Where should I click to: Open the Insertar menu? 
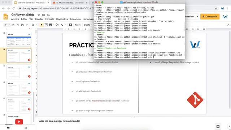point(39,19)
